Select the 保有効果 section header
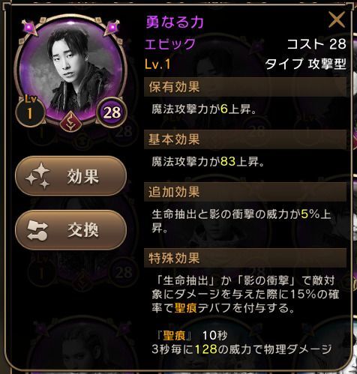Screen dimensions: 357x374 point(245,87)
